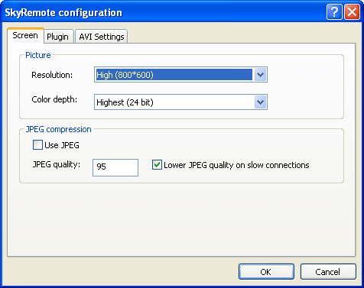Switch to the Plugin tab

pos(59,37)
